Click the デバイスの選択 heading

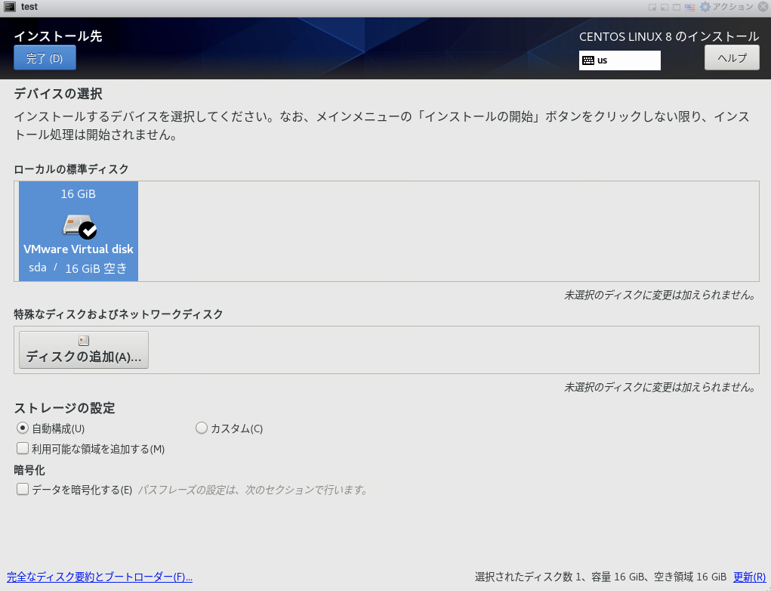coord(58,94)
